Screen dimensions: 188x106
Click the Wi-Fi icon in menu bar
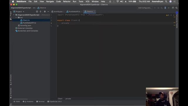coord(117,1)
